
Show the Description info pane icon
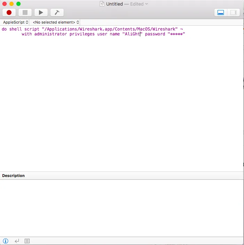(x=6, y=241)
